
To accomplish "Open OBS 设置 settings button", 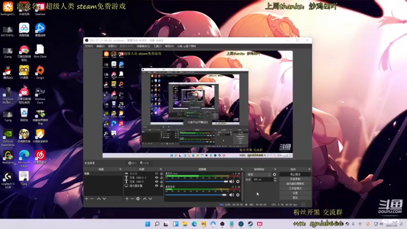I will click(295, 193).
